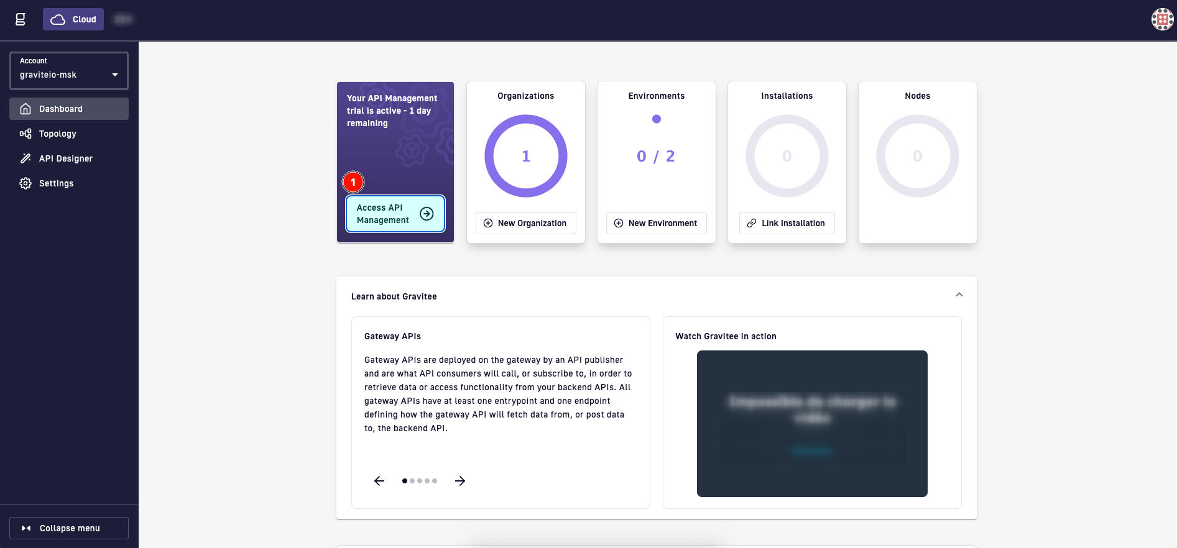Click the plus icon beside New Organization
The width and height of the screenshot is (1177, 548).
point(488,223)
